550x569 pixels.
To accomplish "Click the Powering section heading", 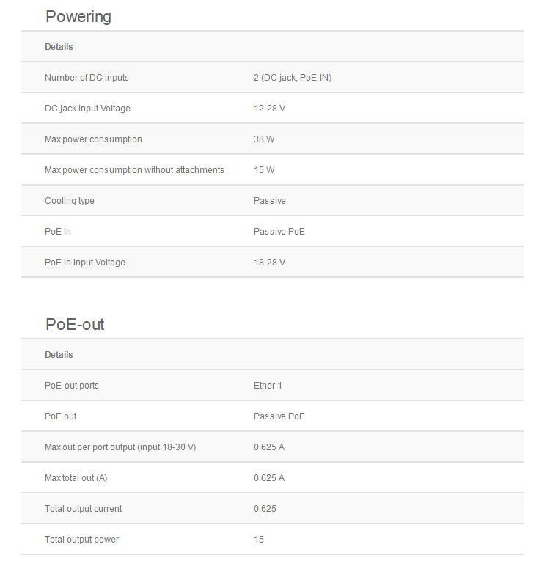I will (78, 16).
